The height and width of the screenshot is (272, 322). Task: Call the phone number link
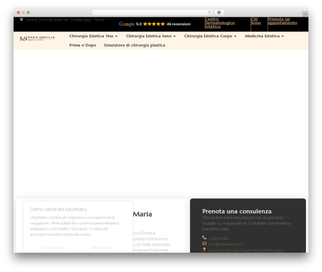218,239
